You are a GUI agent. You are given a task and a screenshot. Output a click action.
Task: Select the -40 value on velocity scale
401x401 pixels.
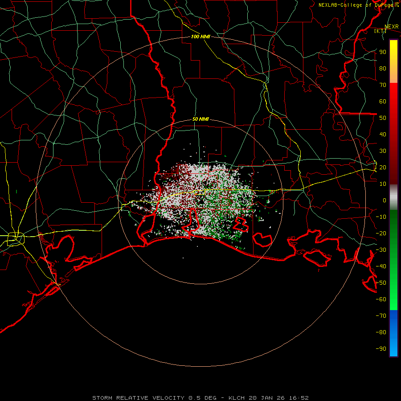[x=381, y=266]
